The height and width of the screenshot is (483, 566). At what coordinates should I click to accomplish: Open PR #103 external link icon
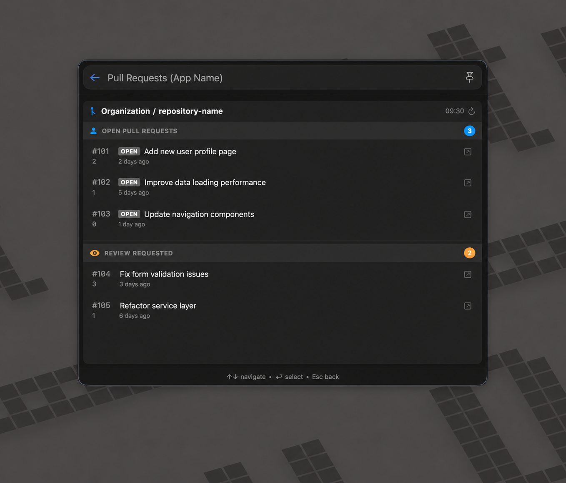coord(468,214)
